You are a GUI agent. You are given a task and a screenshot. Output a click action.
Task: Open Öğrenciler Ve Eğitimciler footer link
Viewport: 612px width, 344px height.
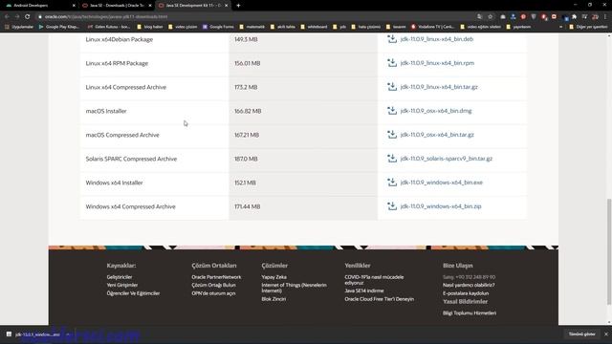pyautogui.click(x=133, y=293)
